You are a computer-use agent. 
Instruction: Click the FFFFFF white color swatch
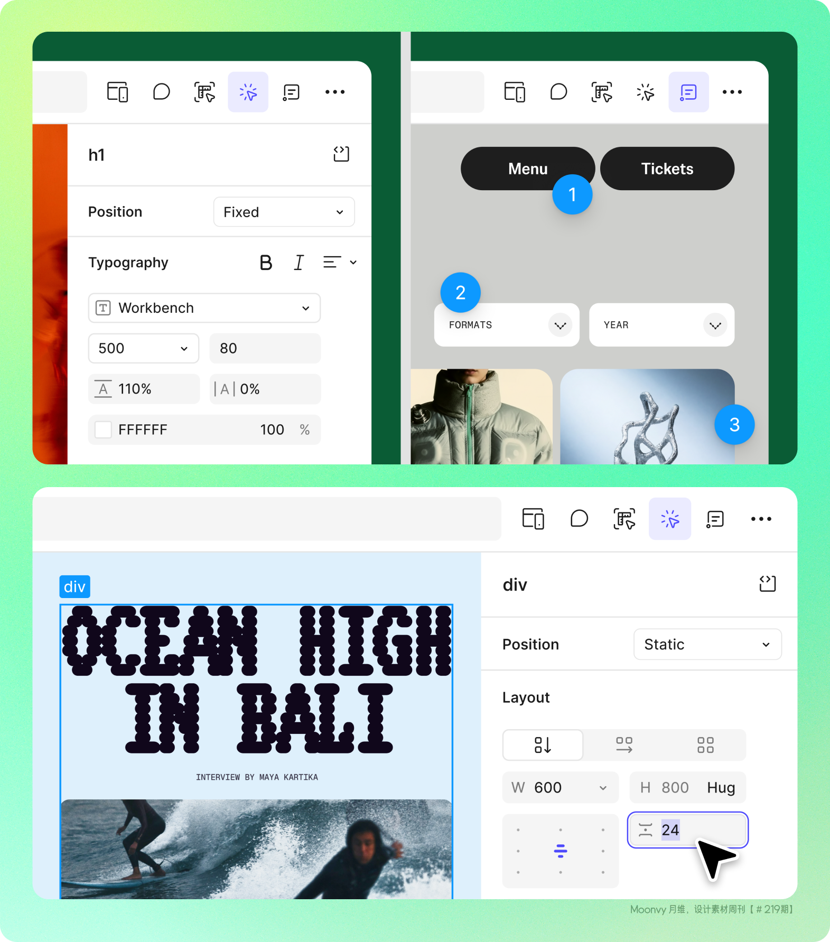coord(103,430)
